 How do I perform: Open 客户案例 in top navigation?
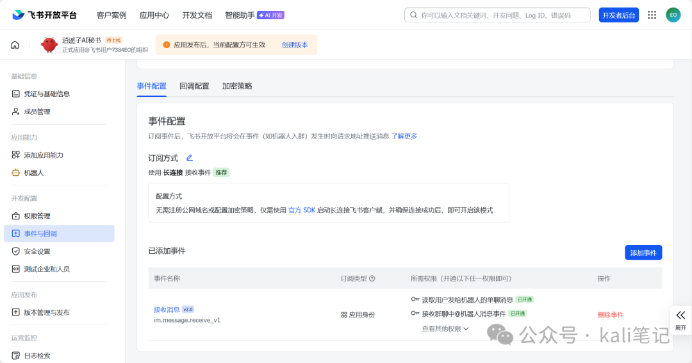[x=111, y=15]
